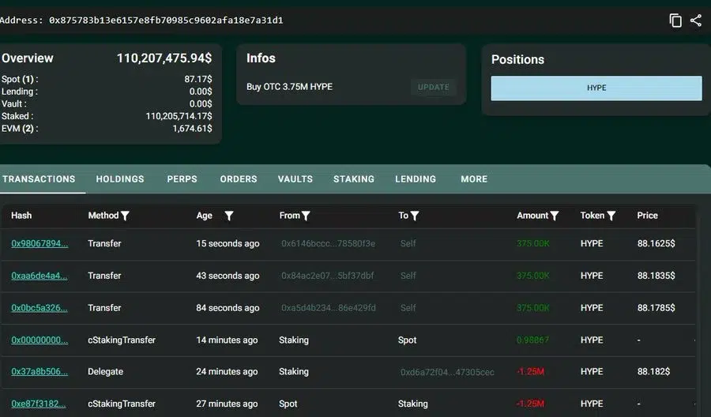711x417 pixels.
Task: Click the wallet address text at top
Action: 166,20
